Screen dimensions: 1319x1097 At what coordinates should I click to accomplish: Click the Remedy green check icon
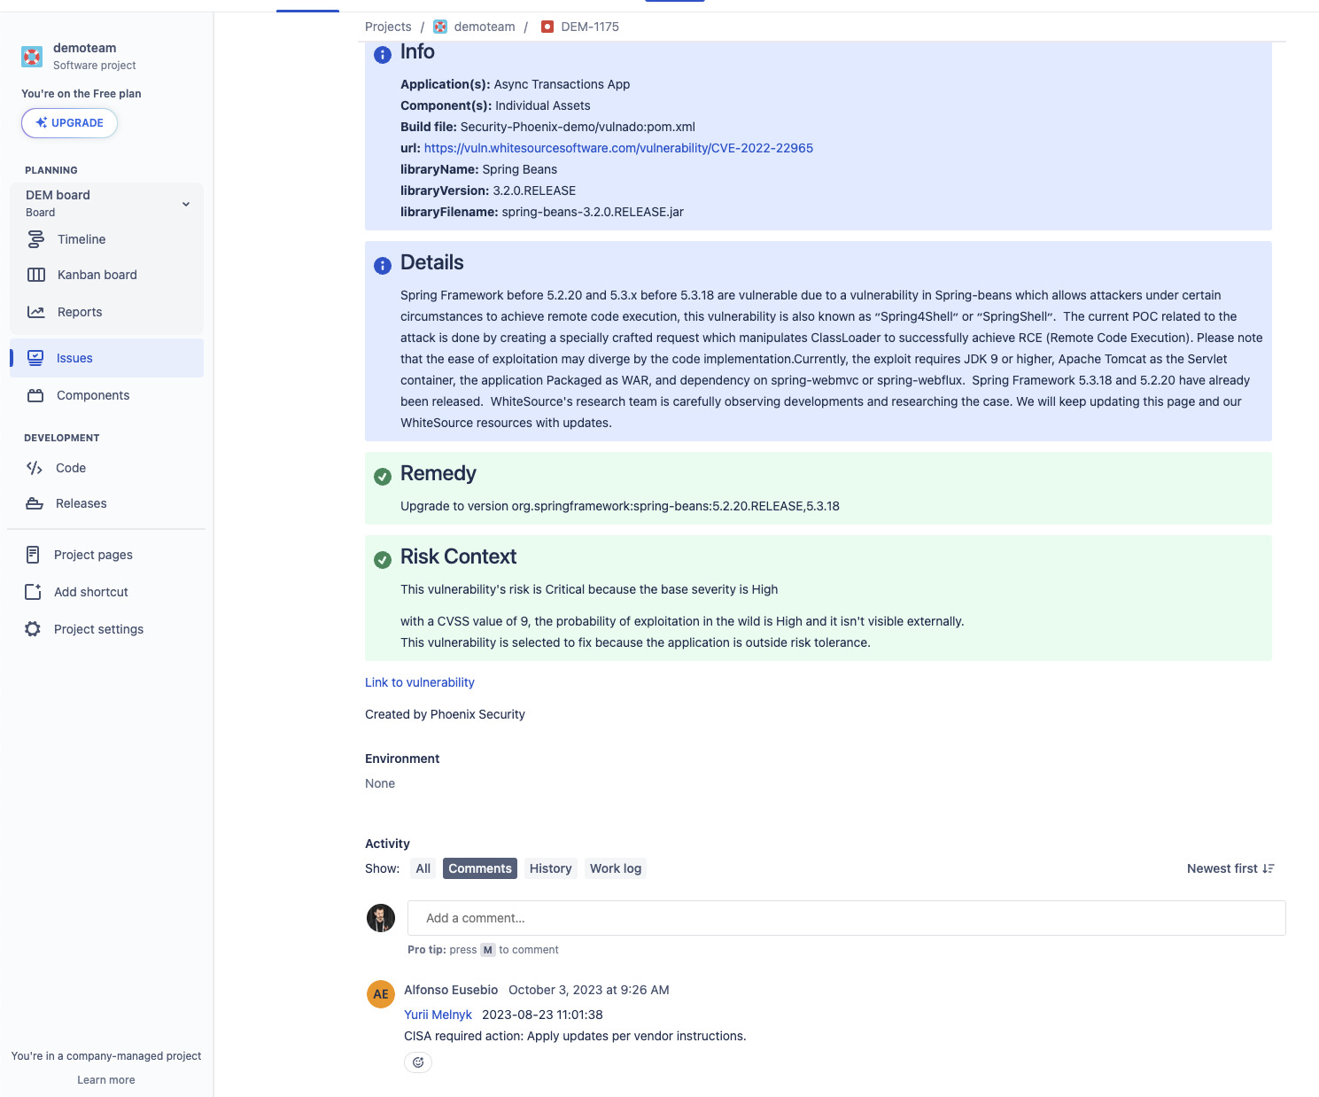tap(383, 477)
